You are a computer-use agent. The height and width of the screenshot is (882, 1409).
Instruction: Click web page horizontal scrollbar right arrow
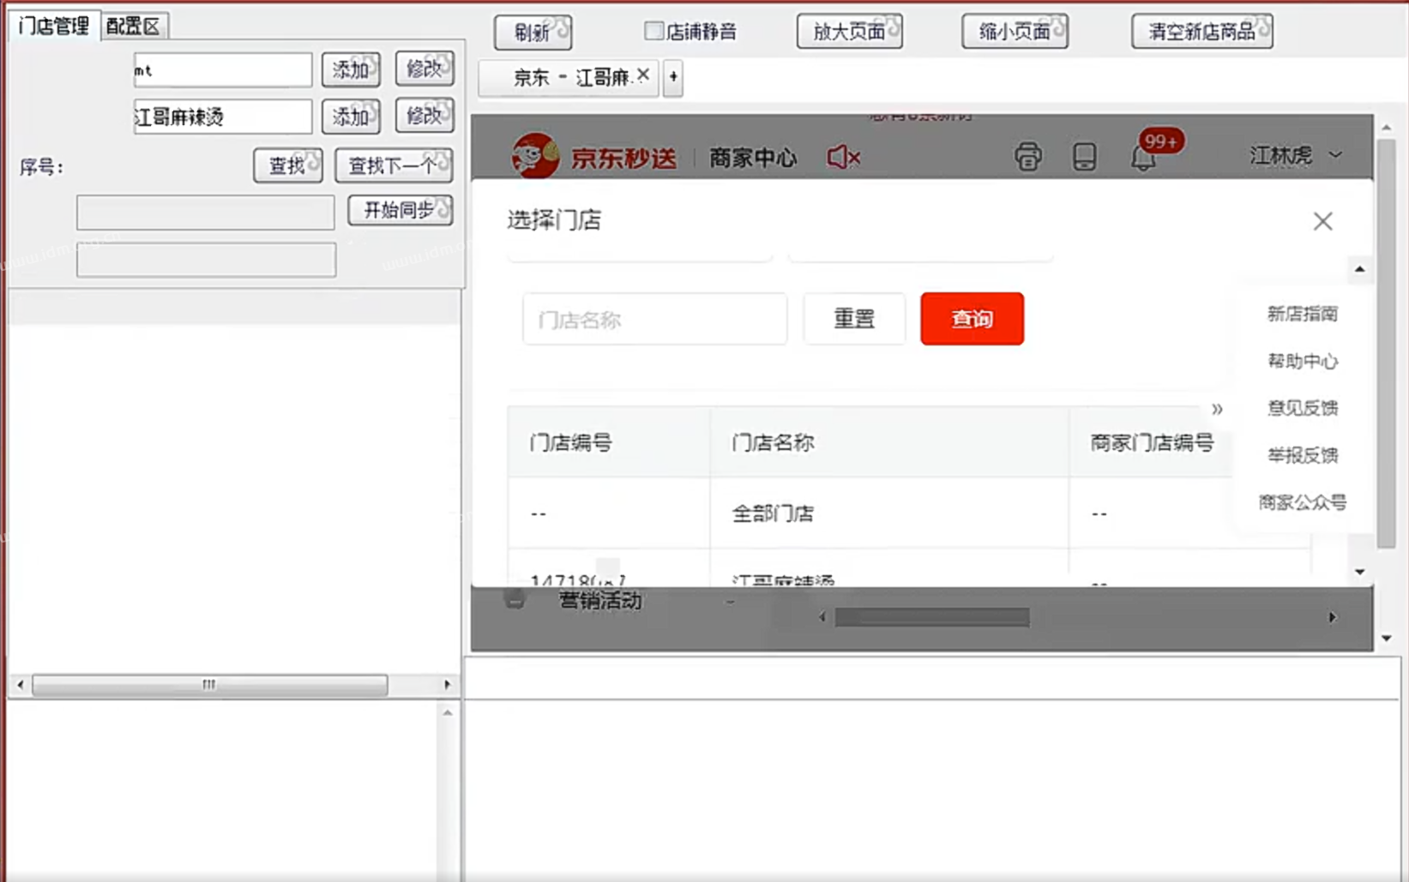click(1332, 617)
